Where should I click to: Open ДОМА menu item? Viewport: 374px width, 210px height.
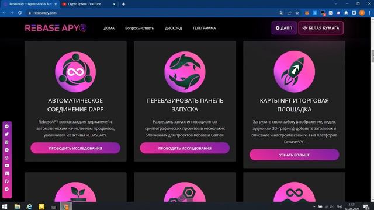click(x=109, y=28)
